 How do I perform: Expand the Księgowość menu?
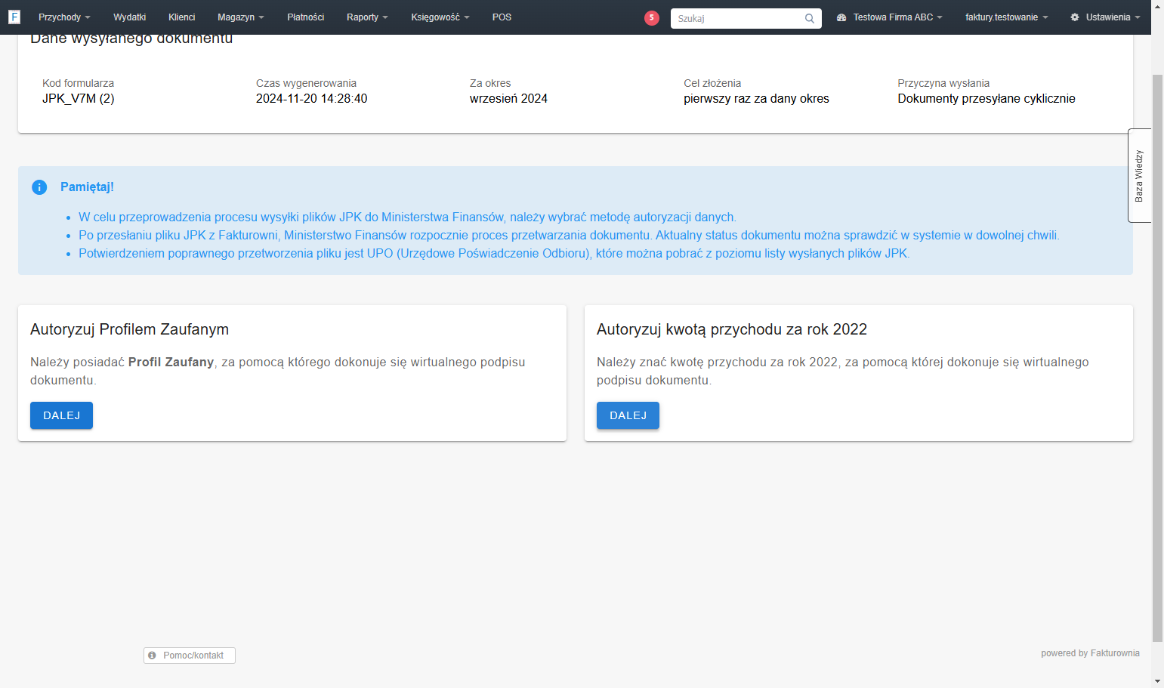pyautogui.click(x=440, y=17)
